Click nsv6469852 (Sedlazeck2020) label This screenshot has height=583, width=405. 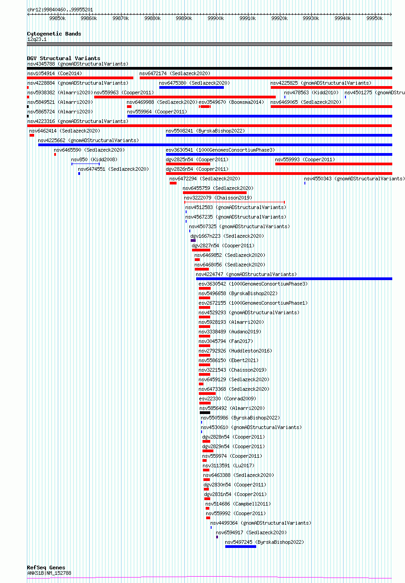(230, 255)
